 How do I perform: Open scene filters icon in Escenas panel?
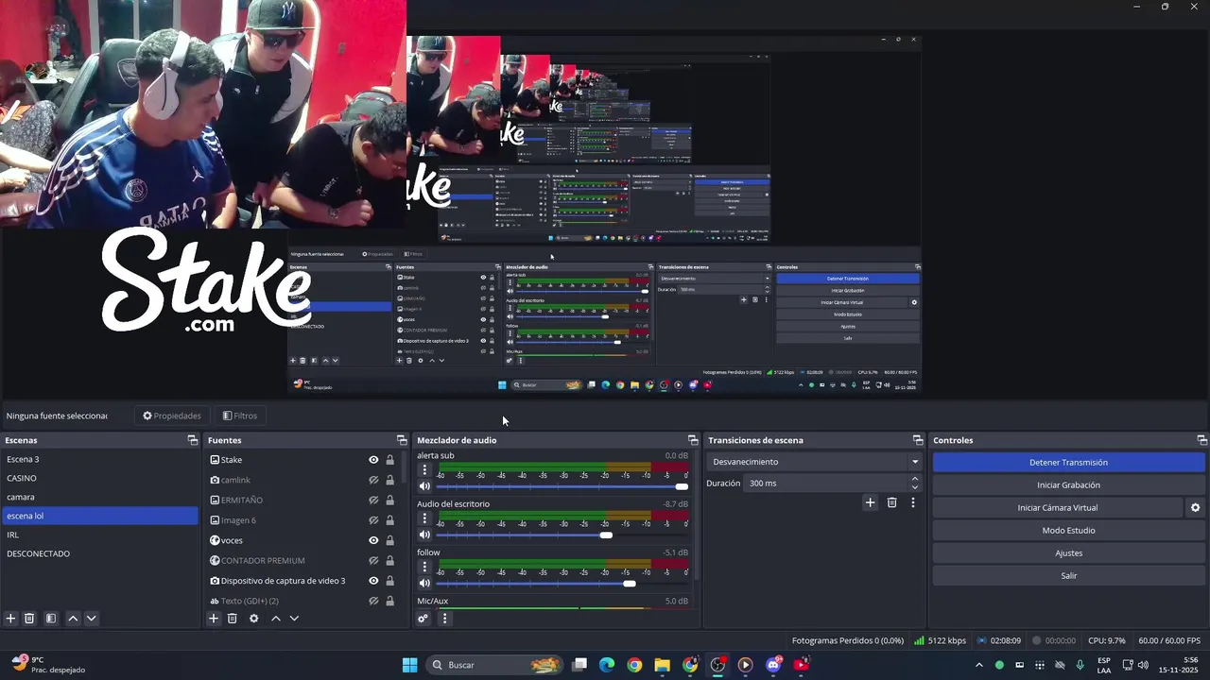point(51,619)
